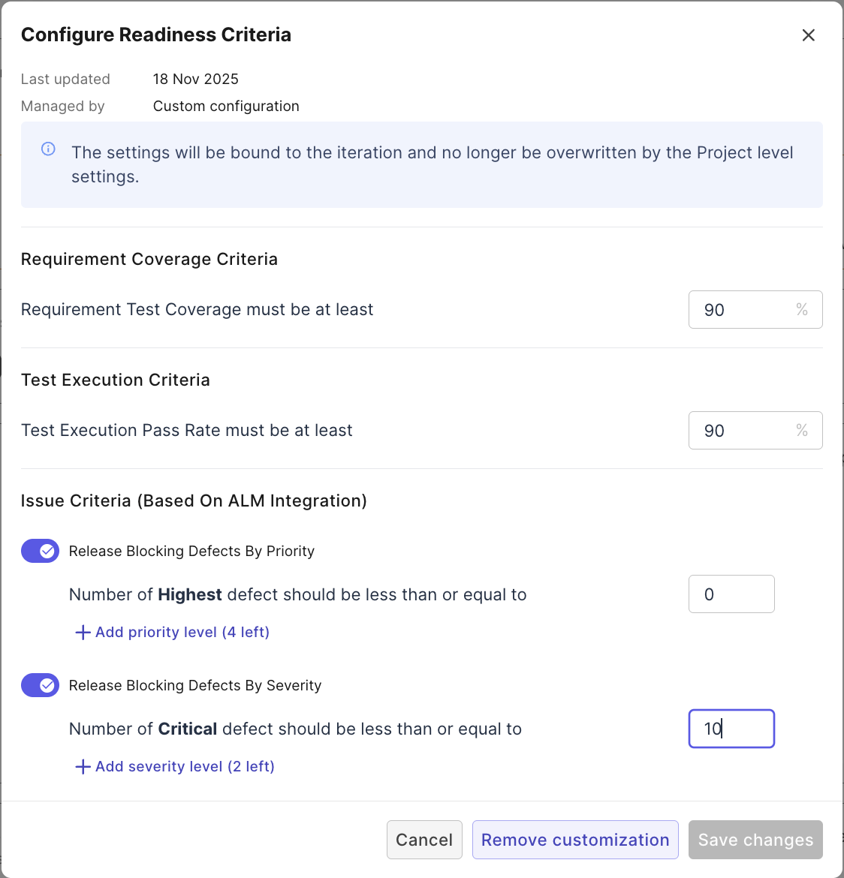The height and width of the screenshot is (878, 844).
Task: Select the Critical defect count field showing 10
Action: [731, 728]
